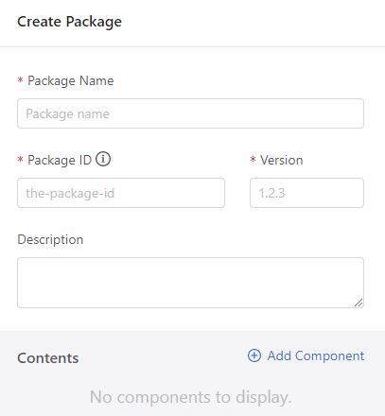Click the Create Package dialog title
This screenshot has width=385, height=416.
(69, 22)
